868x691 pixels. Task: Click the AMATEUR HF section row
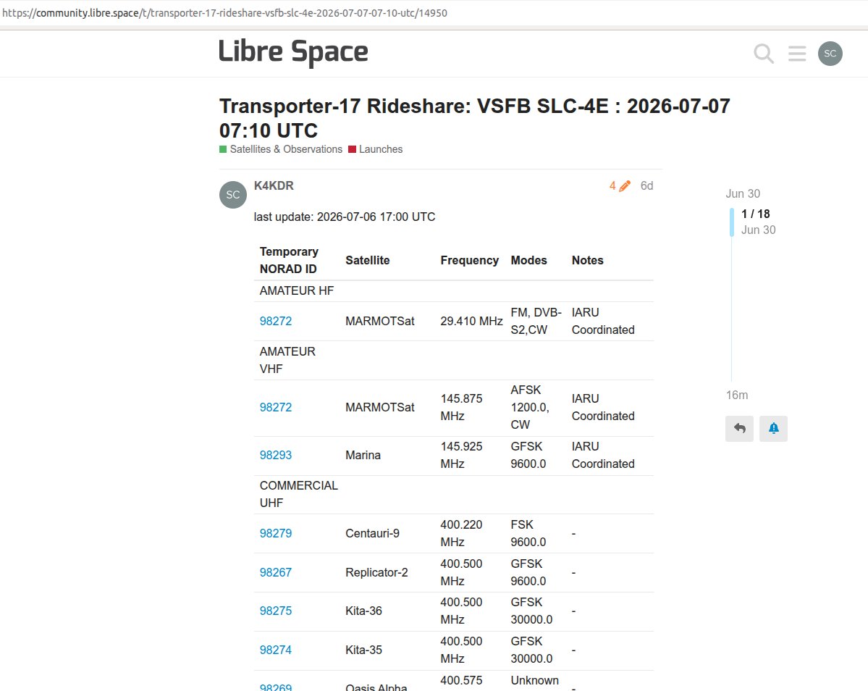click(453, 290)
